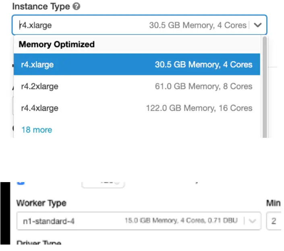Pick the r4.4xlarge 16 Cores instance

[137, 108]
